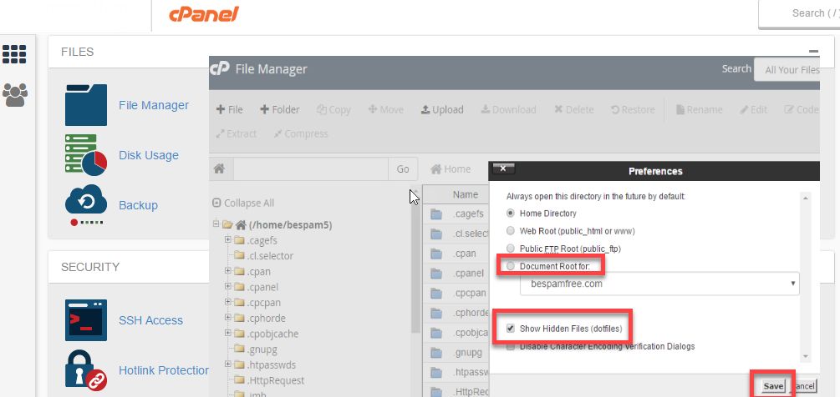Click the cP logo in File Manager

point(220,69)
